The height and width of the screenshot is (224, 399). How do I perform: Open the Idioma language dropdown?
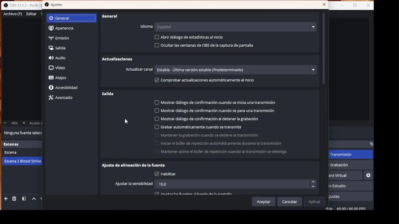click(235, 27)
